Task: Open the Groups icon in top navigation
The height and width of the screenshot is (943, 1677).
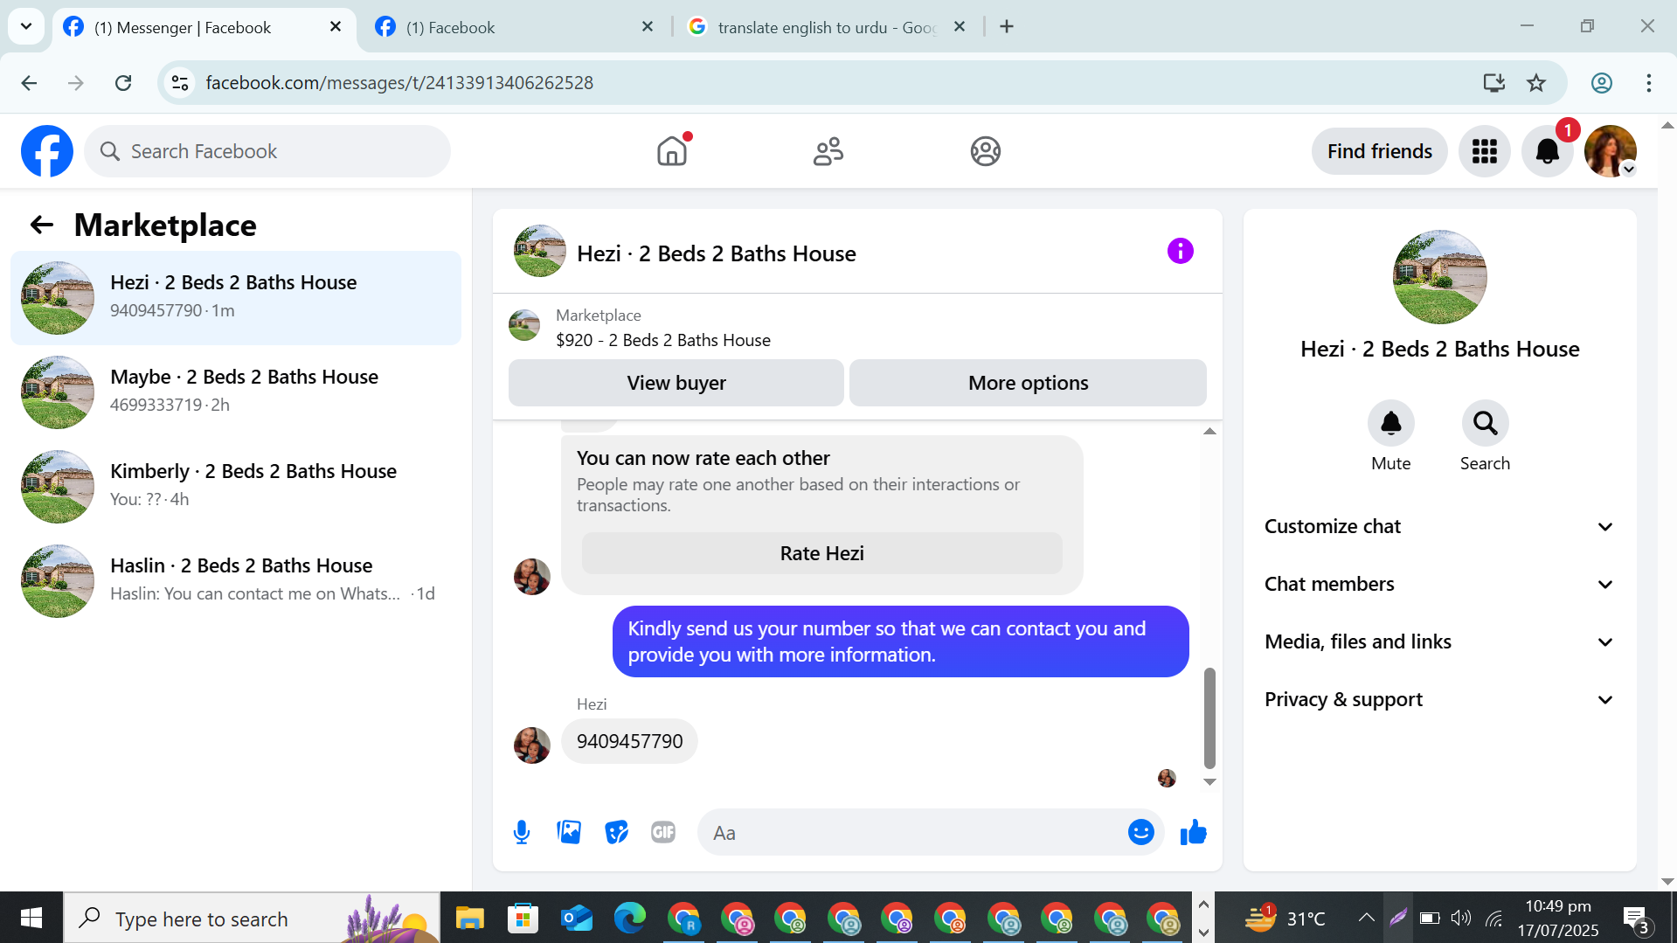Action: [x=985, y=151]
